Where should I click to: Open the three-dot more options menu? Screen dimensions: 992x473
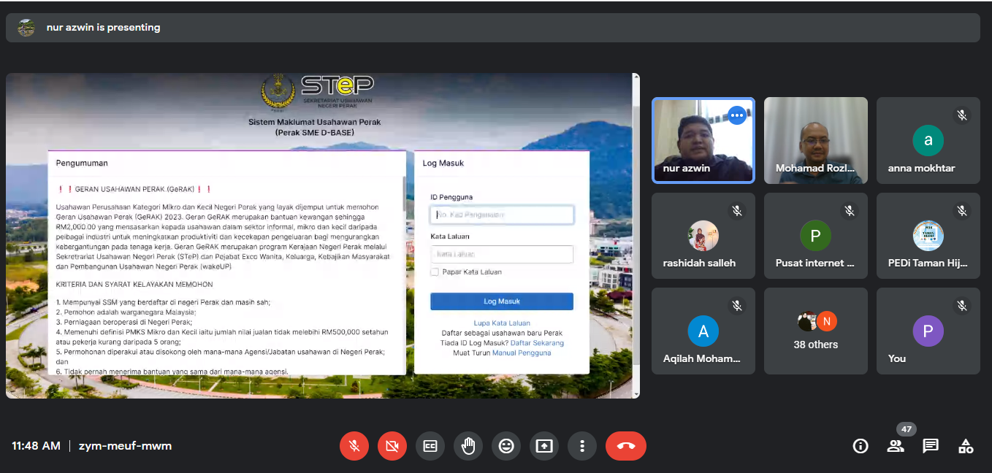click(582, 446)
